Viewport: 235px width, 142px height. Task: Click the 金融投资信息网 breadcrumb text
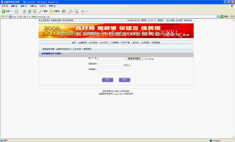click(x=63, y=49)
